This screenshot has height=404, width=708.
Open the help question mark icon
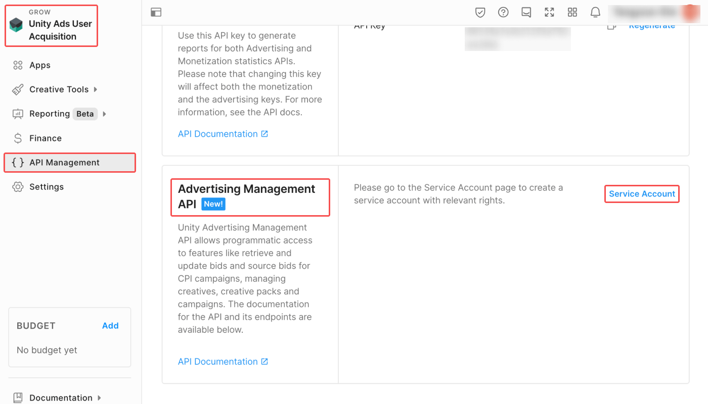click(x=503, y=13)
